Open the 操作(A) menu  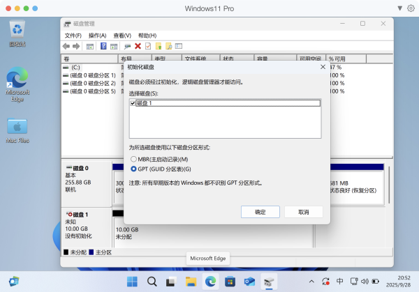[x=97, y=36]
